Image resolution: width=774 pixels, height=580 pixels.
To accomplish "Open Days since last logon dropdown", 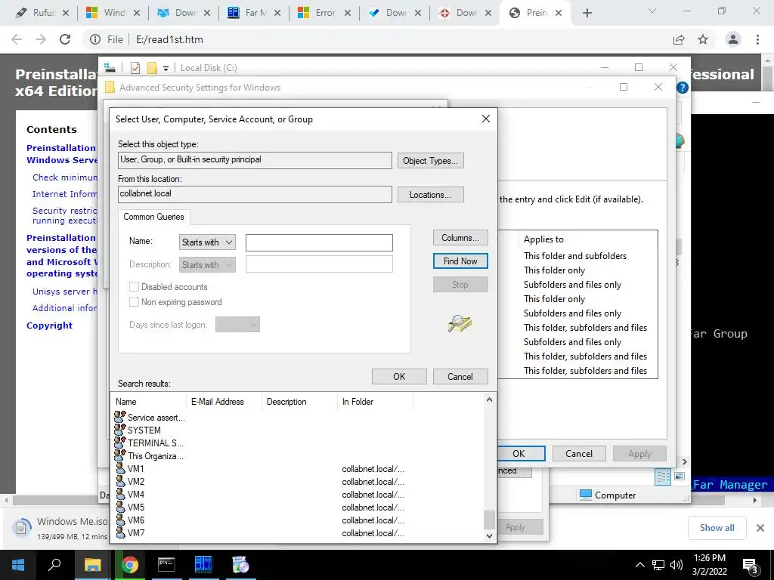I will click(237, 325).
